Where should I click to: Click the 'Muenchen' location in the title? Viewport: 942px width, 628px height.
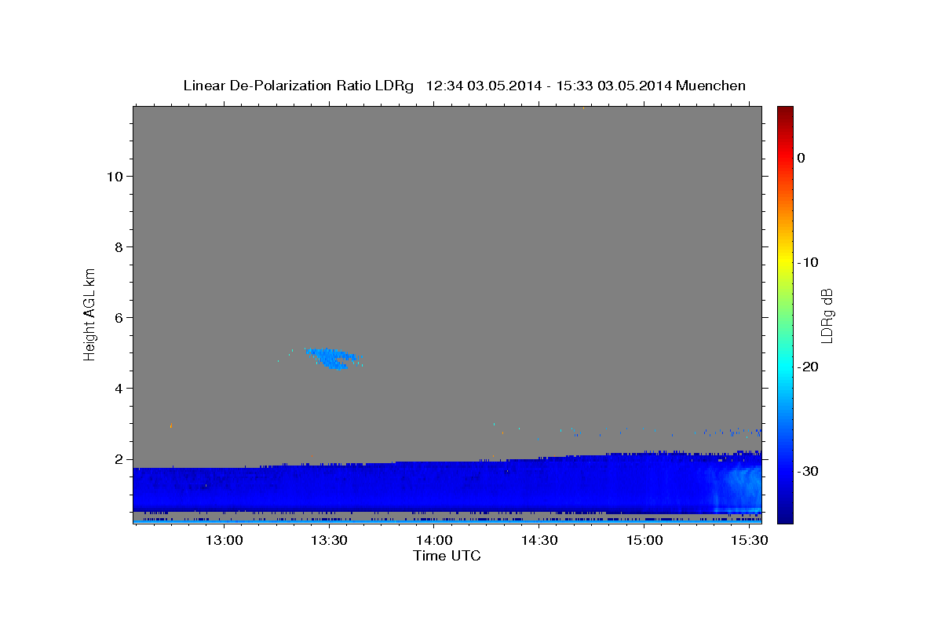pyautogui.click(x=711, y=86)
